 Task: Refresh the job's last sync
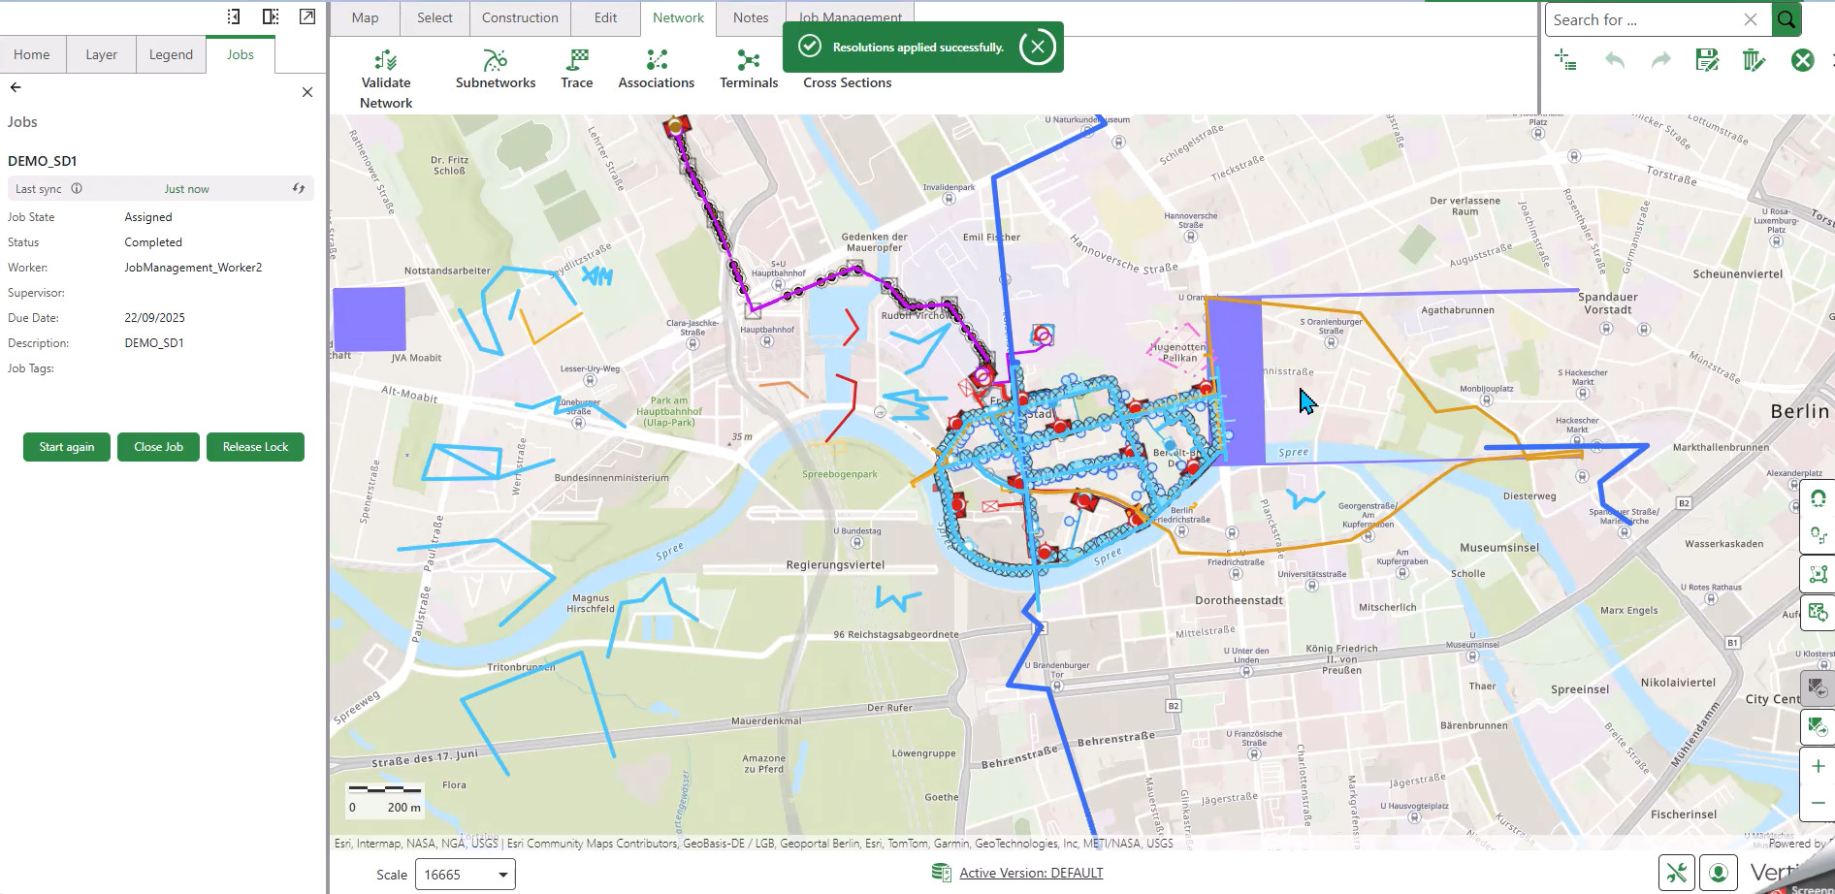tap(299, 189)
